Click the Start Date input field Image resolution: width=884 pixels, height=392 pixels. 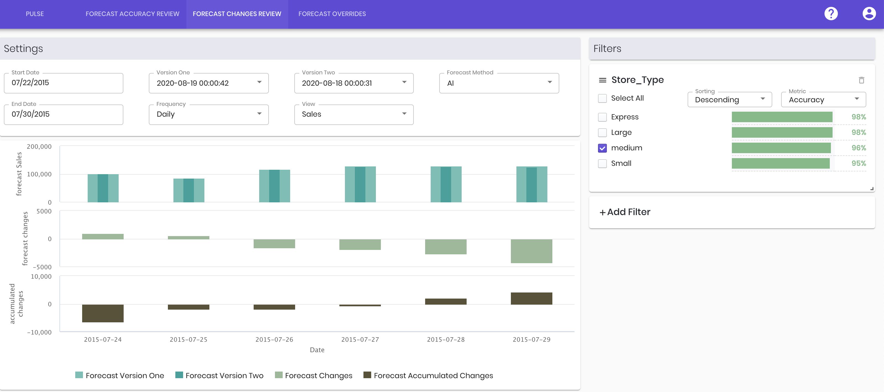click(x=64, y=83)
